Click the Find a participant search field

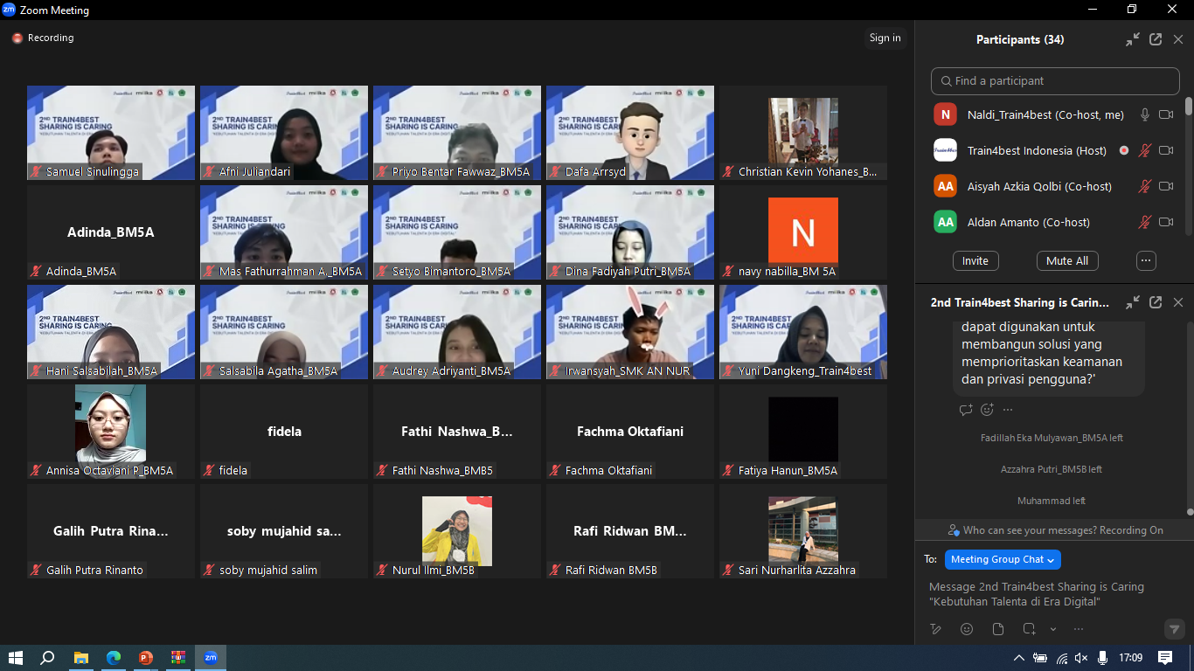click(1055, 80)
